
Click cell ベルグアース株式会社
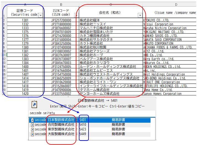(111, 59)
